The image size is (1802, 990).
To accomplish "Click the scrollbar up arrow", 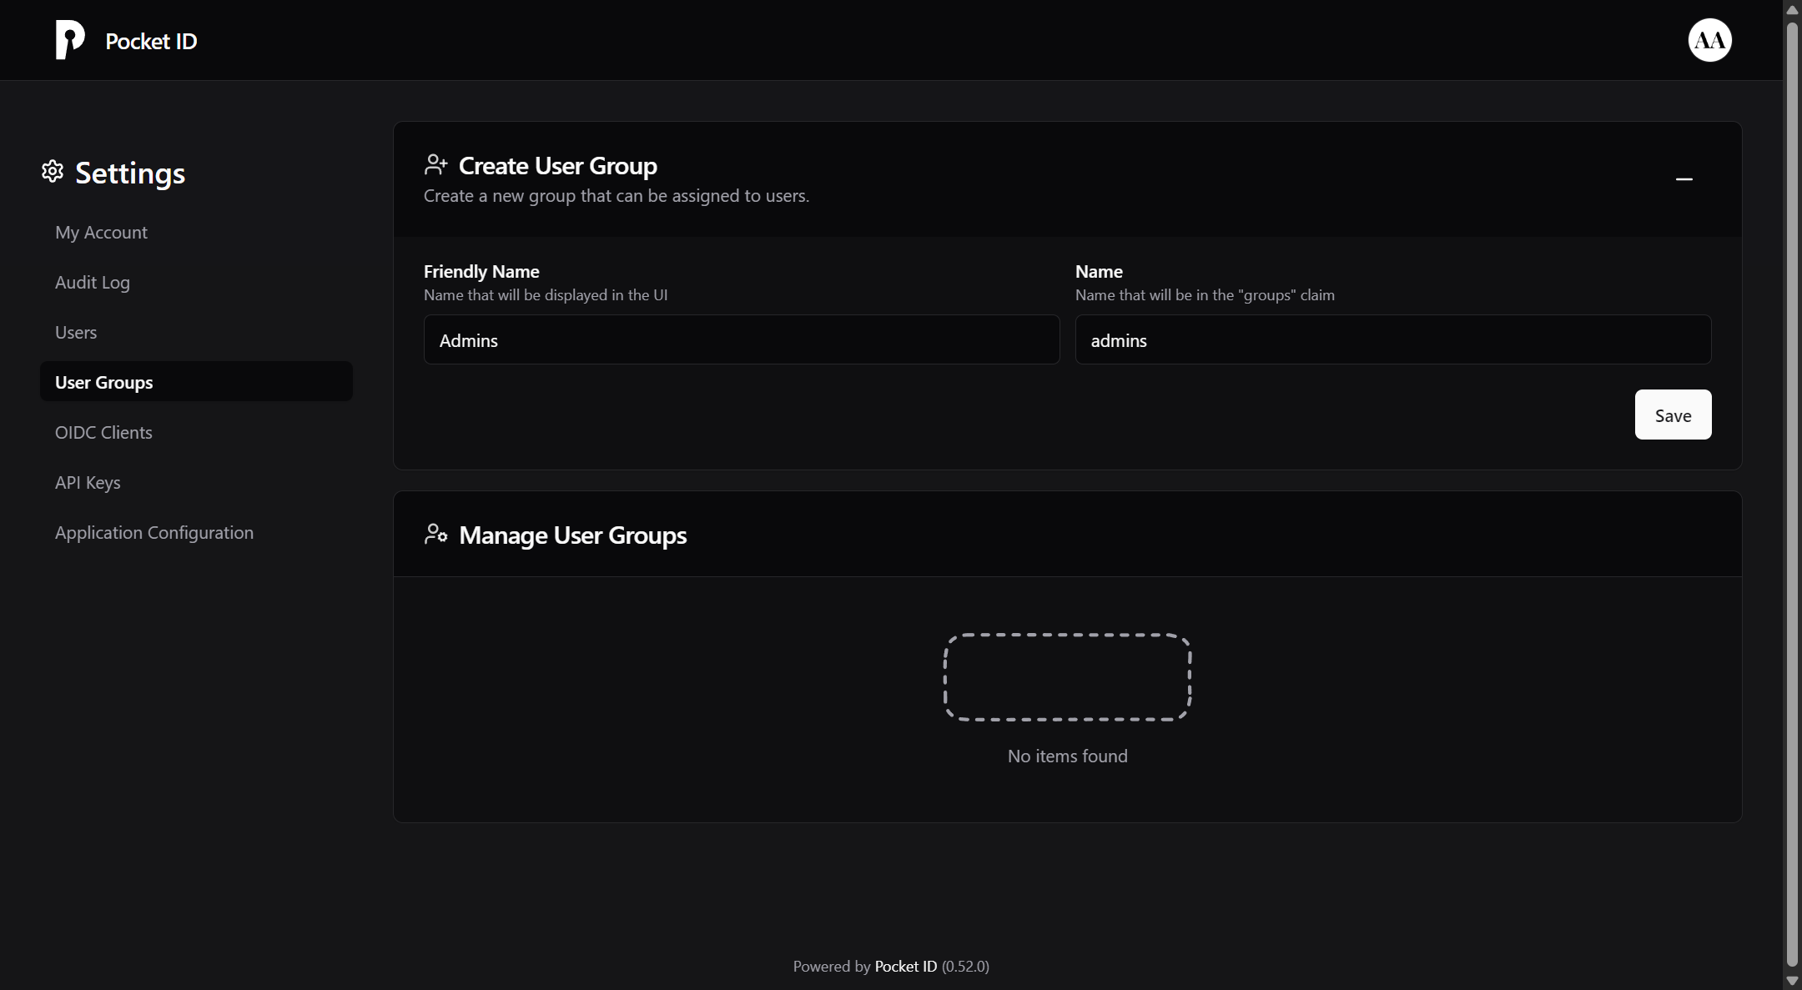I will tap(1791, 9).
